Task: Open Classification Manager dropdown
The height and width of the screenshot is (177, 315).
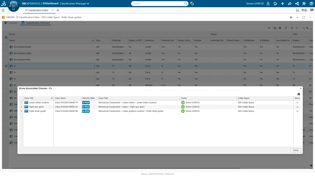Action: coord(74,4)
